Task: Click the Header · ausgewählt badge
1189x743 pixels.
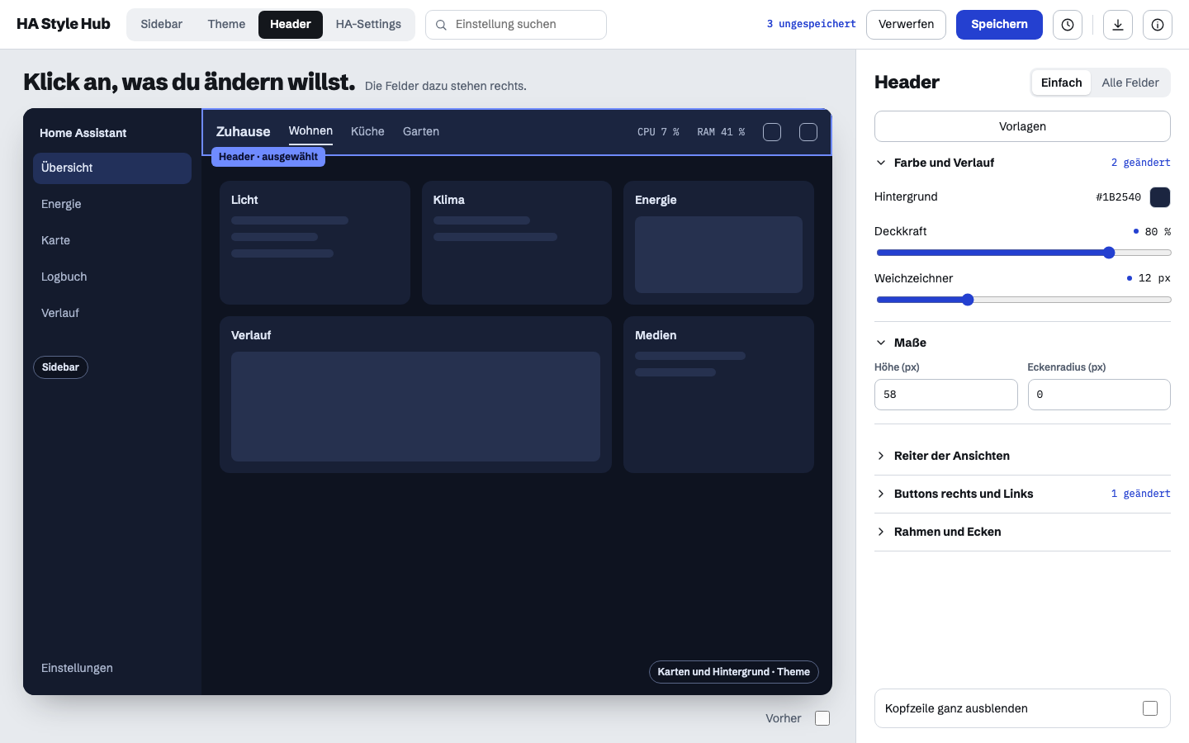Action: click(x=268, y=157)
